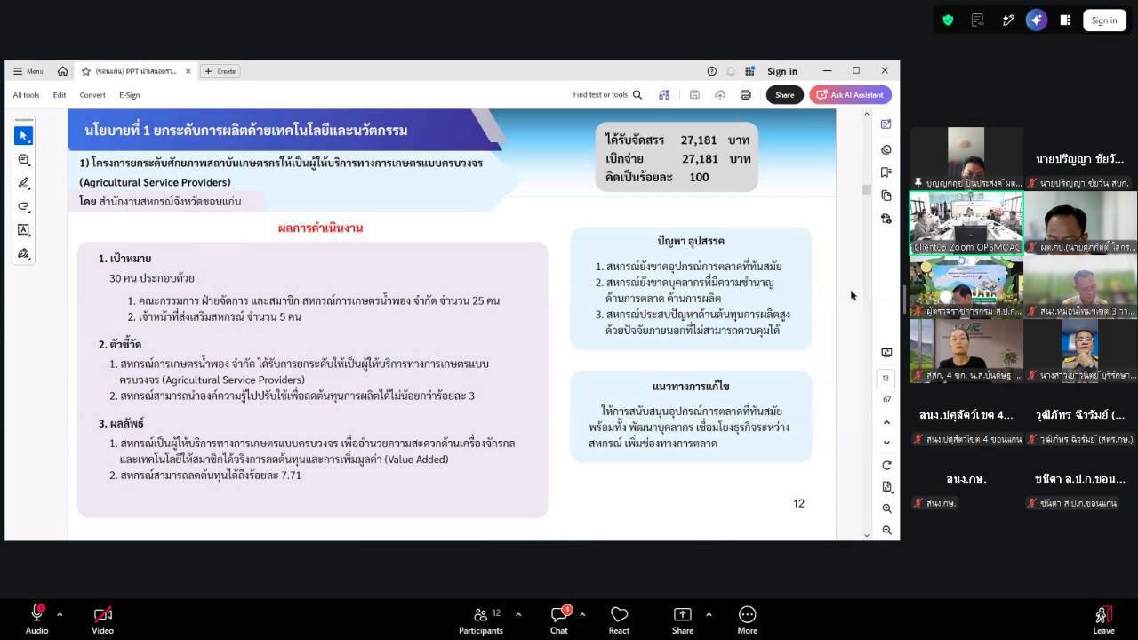
Task: Open the page fit options icon
Action: (x=886, y=487)
